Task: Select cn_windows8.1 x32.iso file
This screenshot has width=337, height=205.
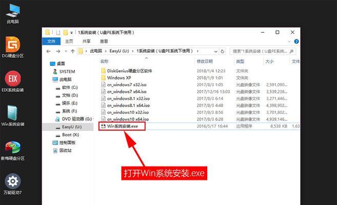Action: coord(128,98)
